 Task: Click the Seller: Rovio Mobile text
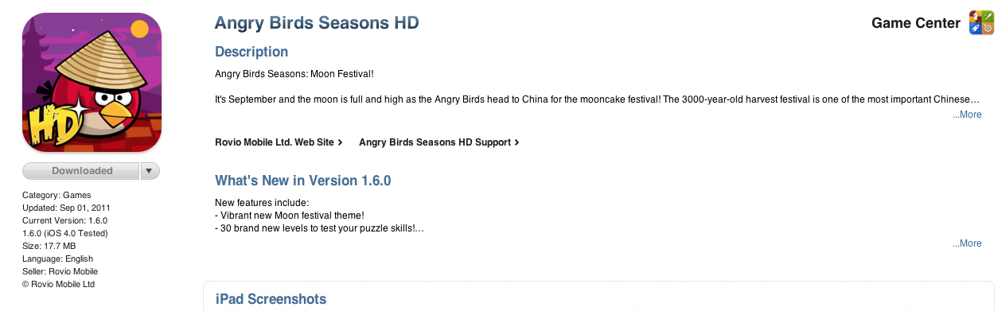pyautogui.click(x=58, y=271)
